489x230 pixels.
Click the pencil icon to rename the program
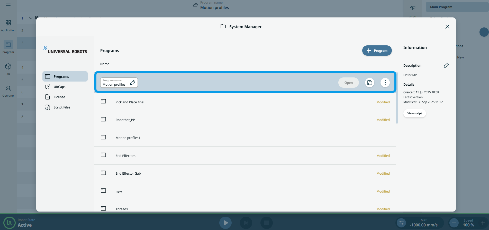pos(133,83)
